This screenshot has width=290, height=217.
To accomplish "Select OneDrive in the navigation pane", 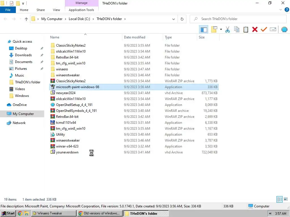I will (20, 105).
